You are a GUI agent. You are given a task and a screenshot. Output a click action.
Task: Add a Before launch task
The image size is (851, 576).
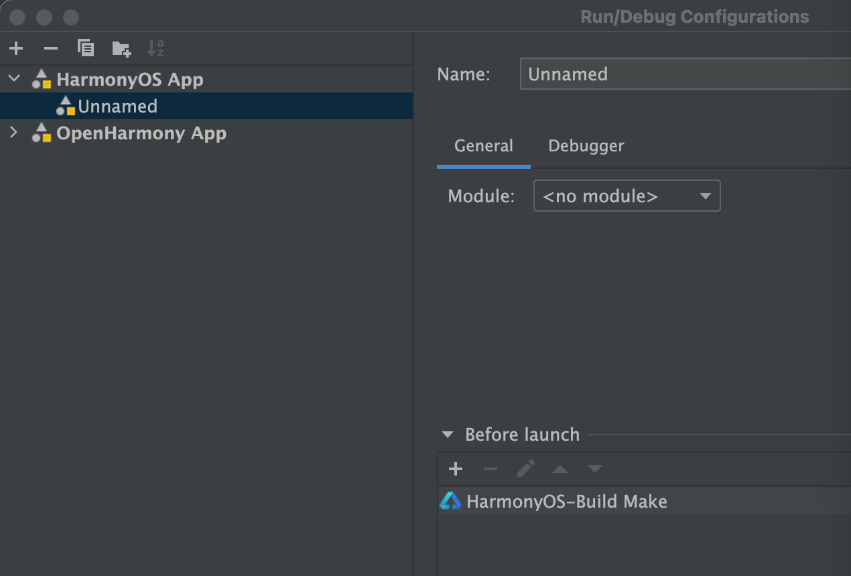click(x=456, y=469)
